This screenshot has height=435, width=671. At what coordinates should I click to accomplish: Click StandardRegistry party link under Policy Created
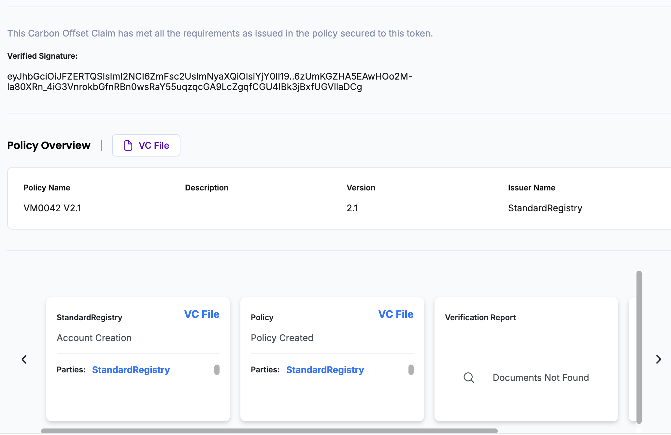(325, 370)
